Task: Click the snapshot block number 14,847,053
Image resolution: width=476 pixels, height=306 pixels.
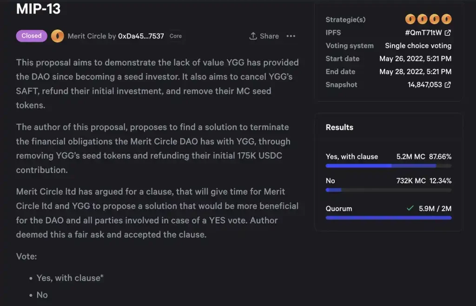Action: (x=424, y=85)
